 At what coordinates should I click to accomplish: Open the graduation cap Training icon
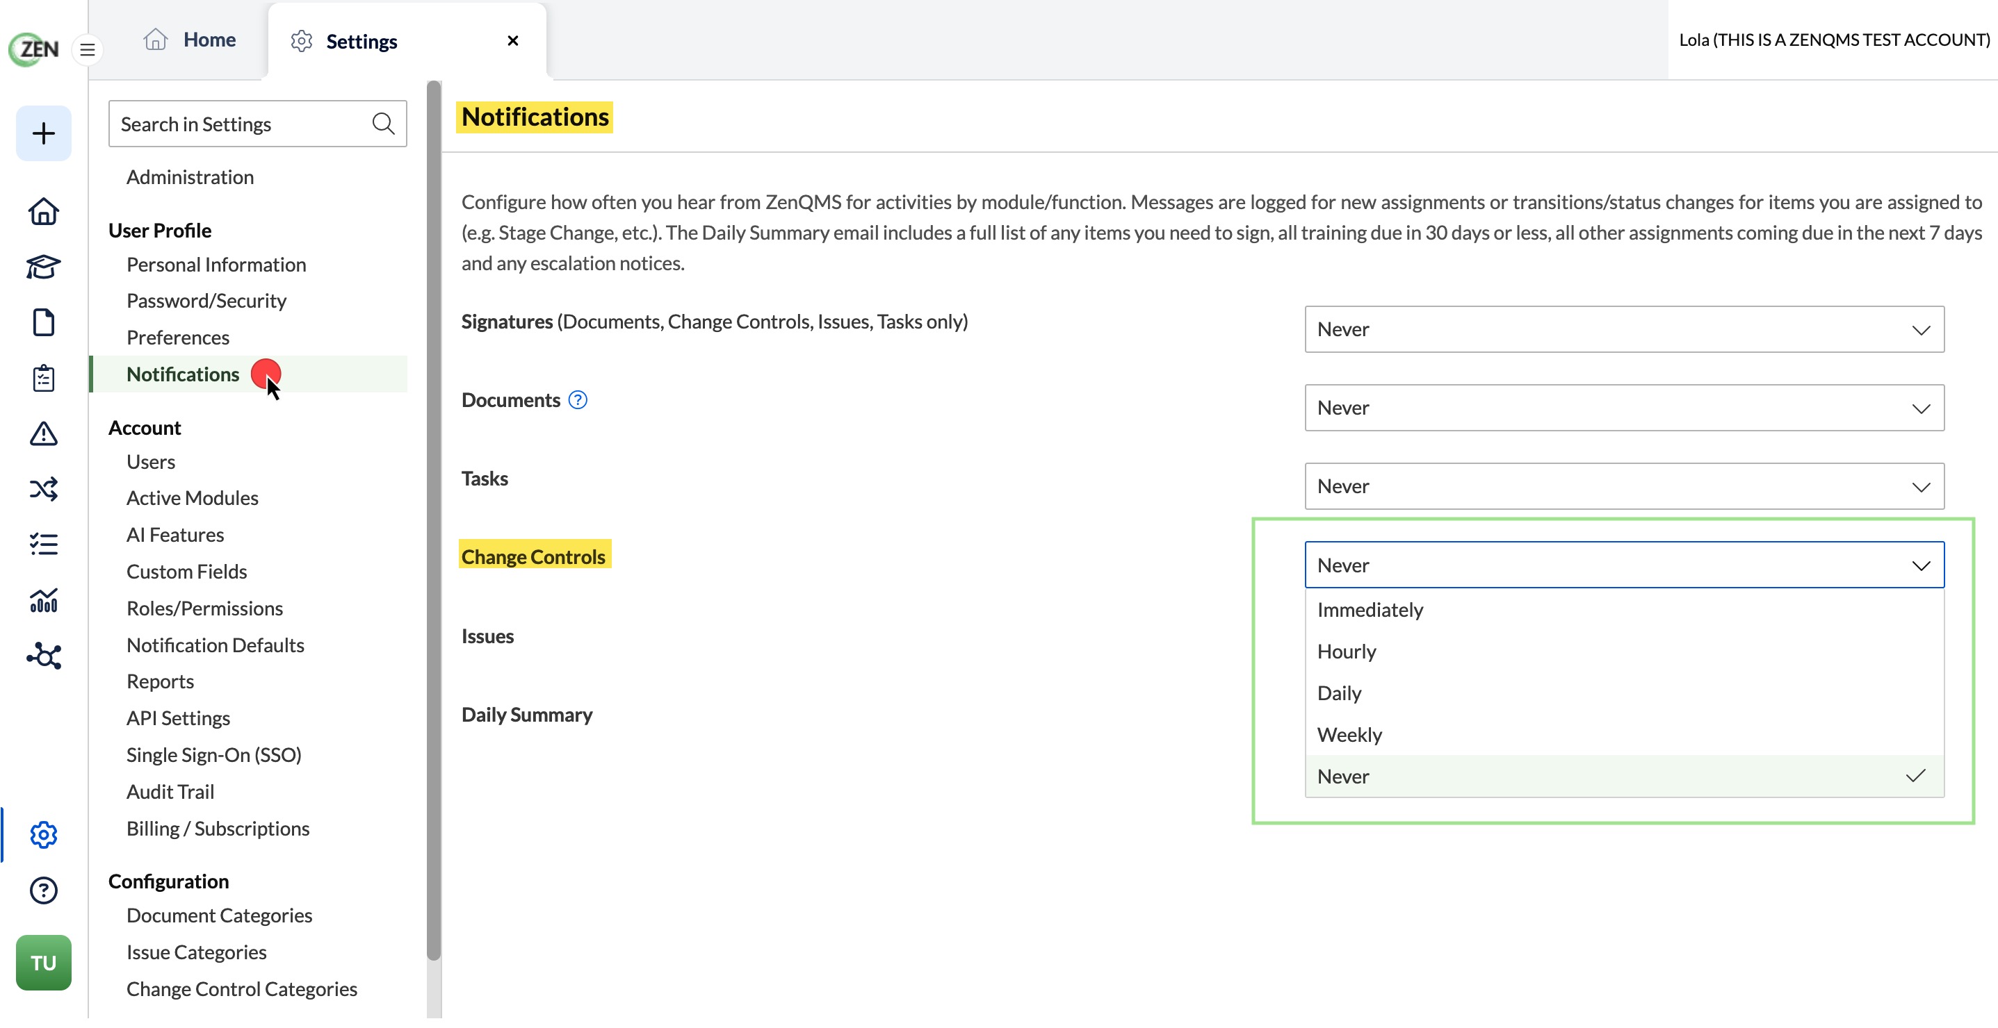[43, 267]
